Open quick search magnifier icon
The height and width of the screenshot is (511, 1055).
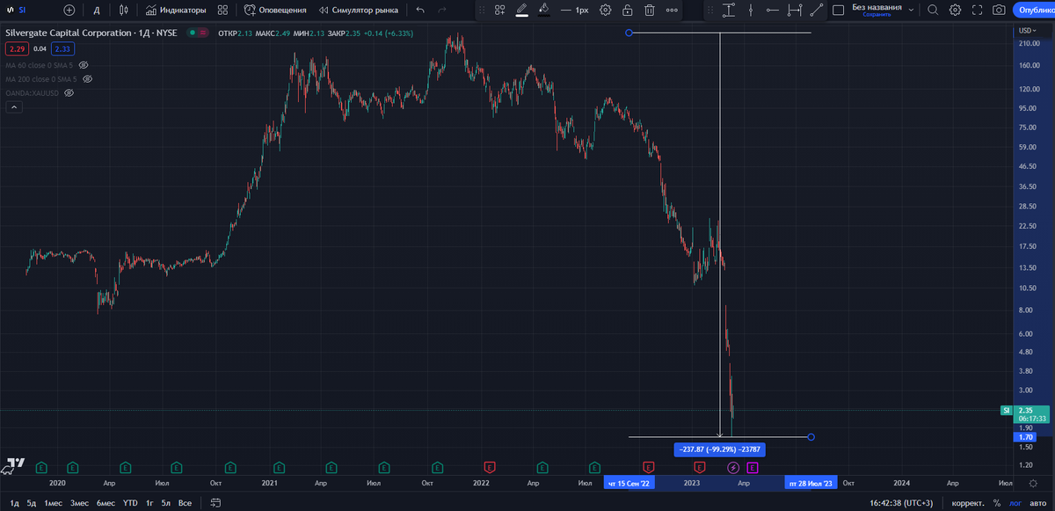click(933, 10)
